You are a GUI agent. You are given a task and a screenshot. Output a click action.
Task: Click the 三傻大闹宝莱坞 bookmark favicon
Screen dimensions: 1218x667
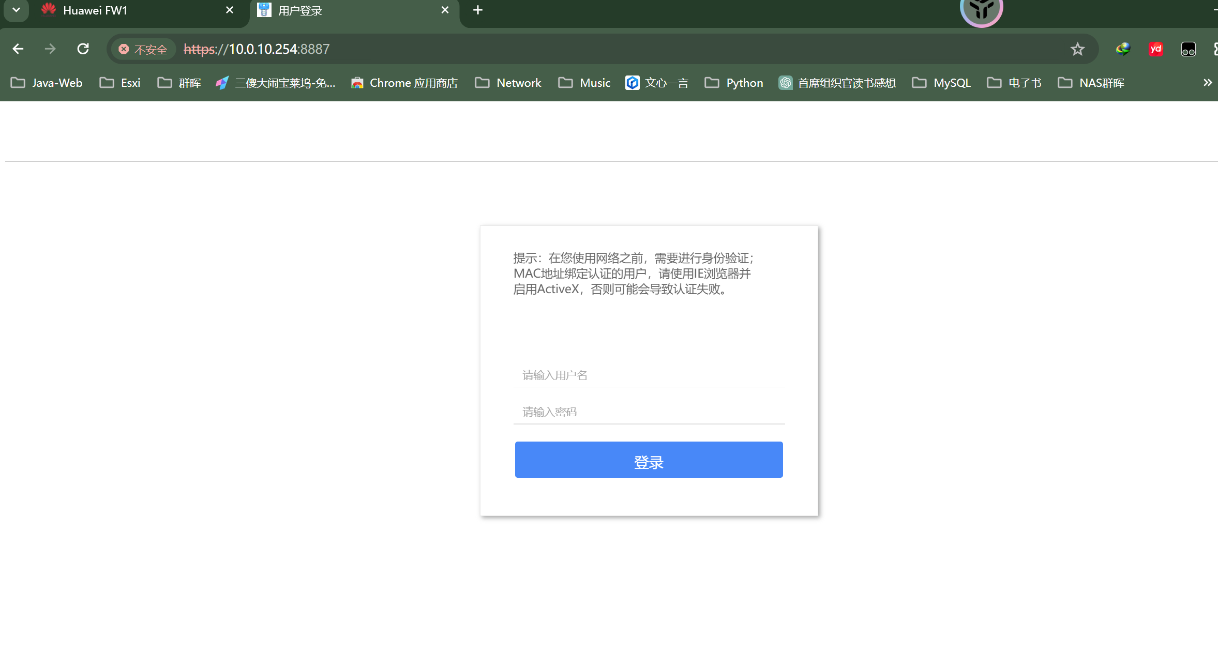222,83
